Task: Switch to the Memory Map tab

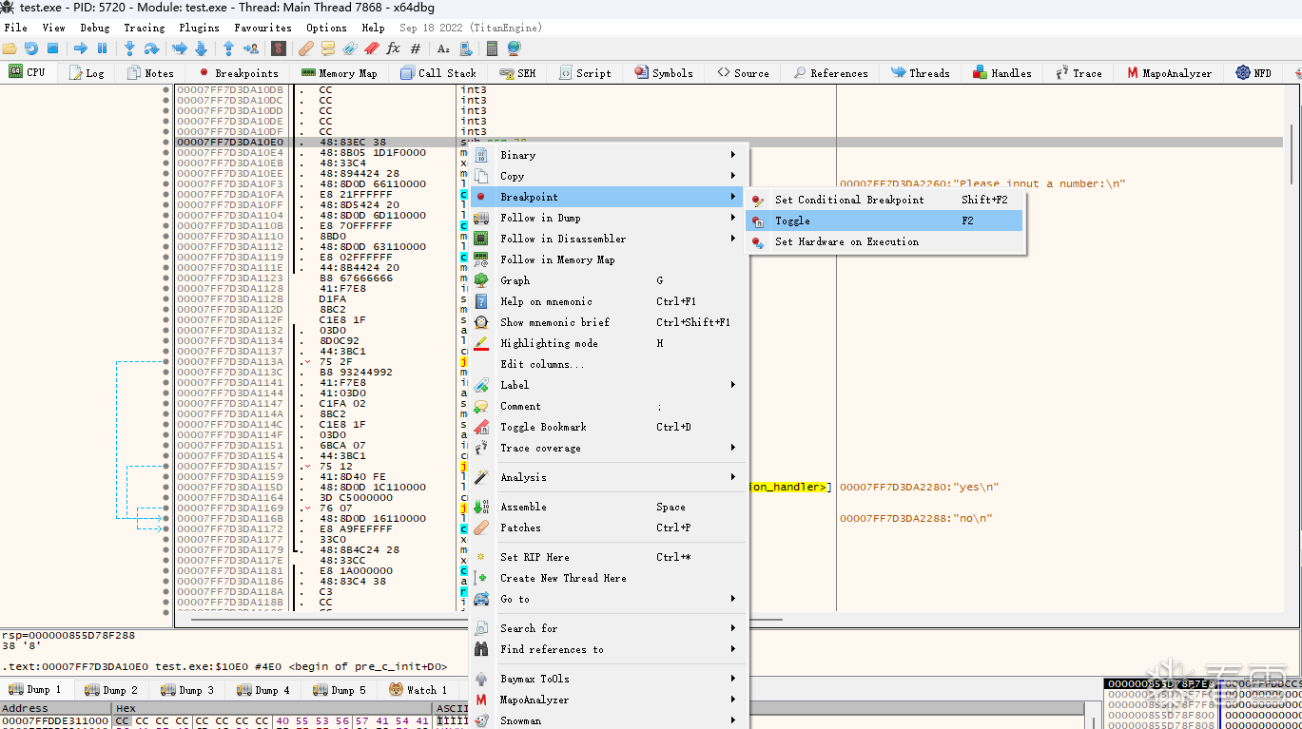Action: [339, 73]
